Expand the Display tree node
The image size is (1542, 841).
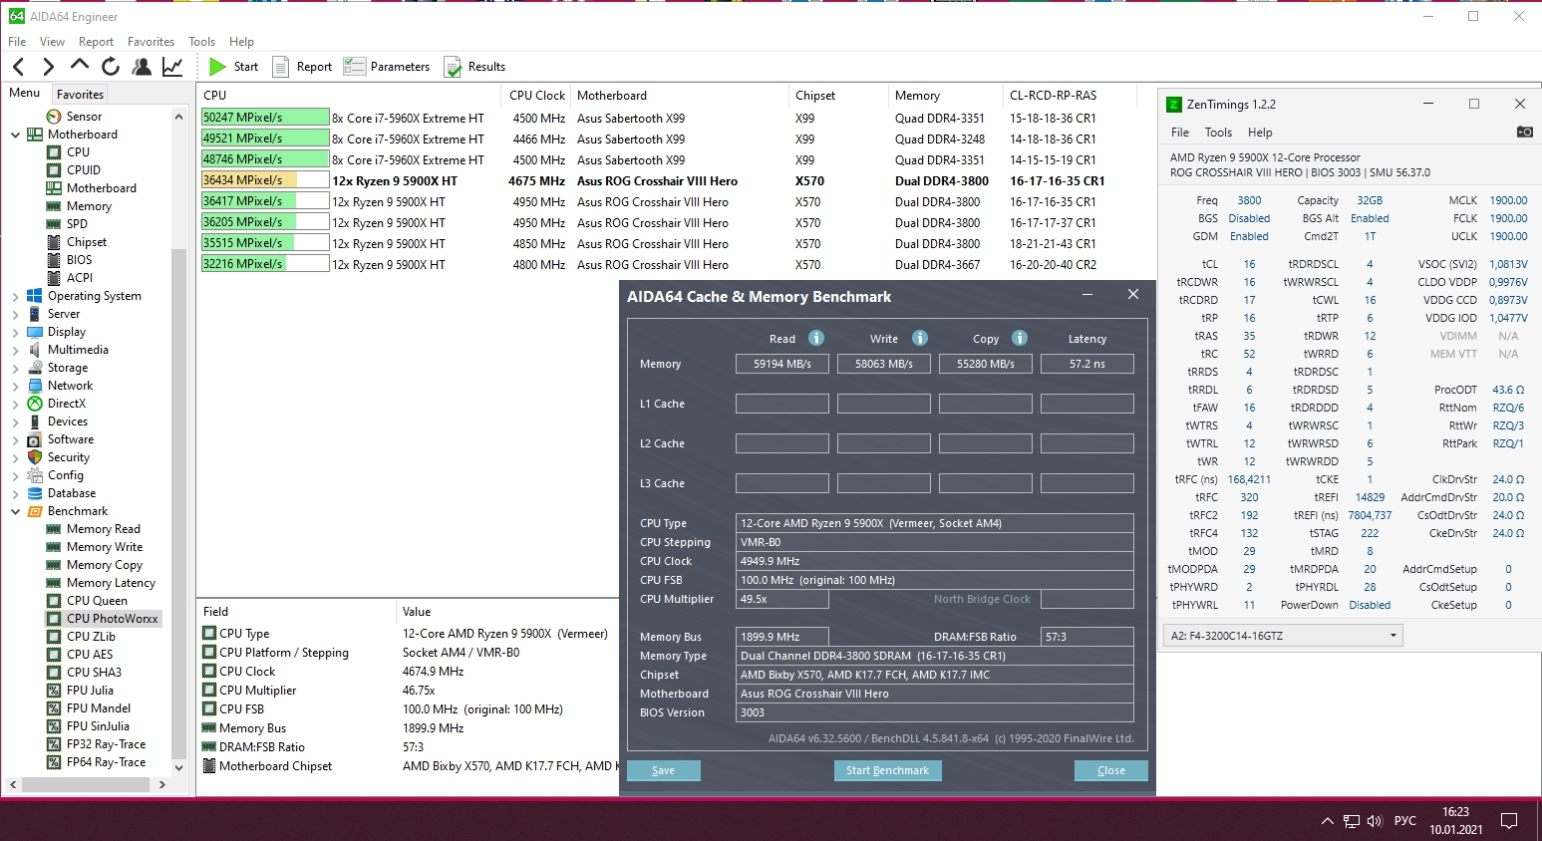[x=15, y=332]
